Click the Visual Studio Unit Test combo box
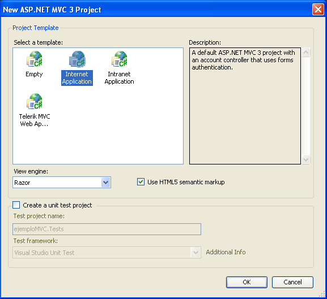Image resolution: width=327 pixels, height=299 pixels. pos(107,253)
